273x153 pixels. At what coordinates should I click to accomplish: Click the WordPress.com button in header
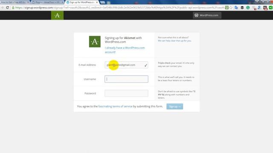click(207, 15)
